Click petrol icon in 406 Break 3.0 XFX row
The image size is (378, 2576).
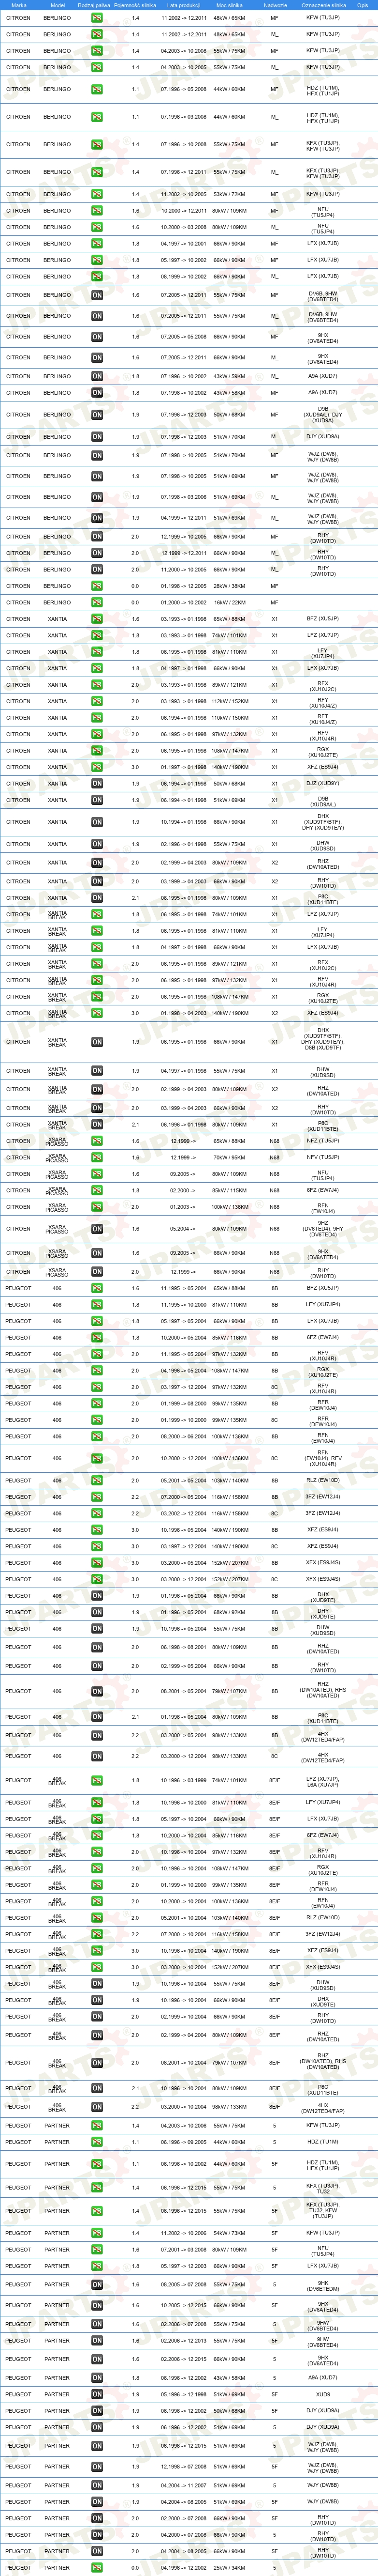coord(97,1967)
